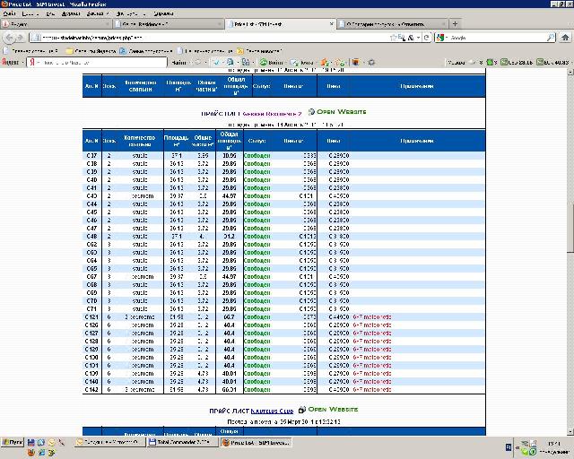
Task: Switch to the first Yandex tab
Action: point(56,24)
